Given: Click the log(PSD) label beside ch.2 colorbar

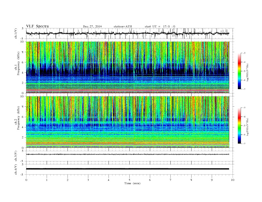Looking at the screenshot, I should point(248,127).
